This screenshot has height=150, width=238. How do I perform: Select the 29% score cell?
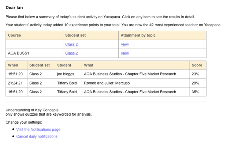point(196,83)
